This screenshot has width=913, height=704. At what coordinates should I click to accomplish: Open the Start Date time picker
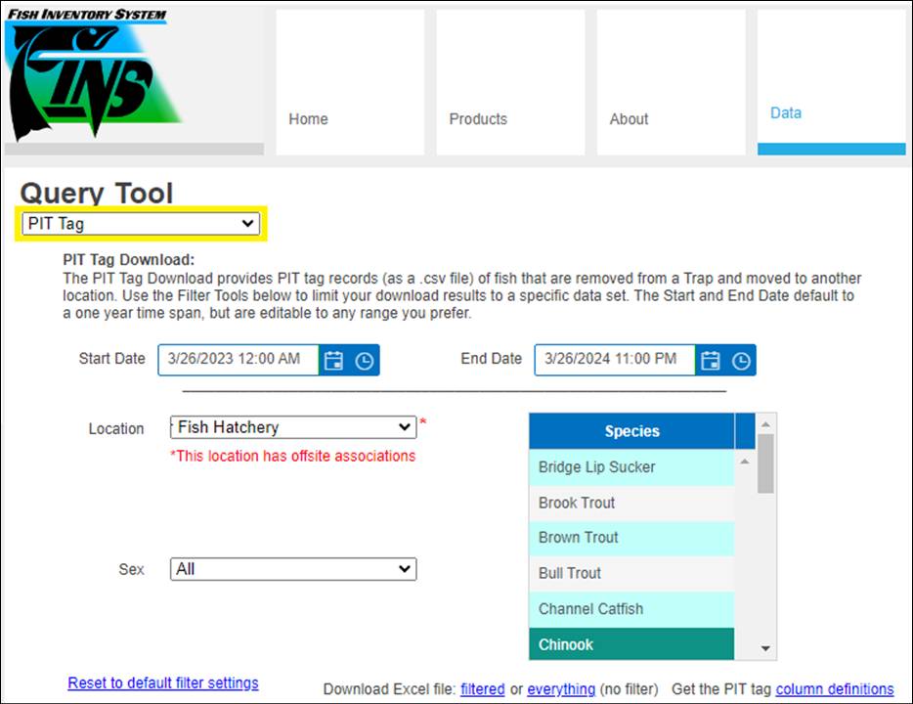click(x=364, y=360)
